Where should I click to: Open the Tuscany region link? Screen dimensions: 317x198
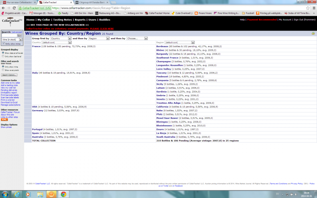click(x=161, y=73)
